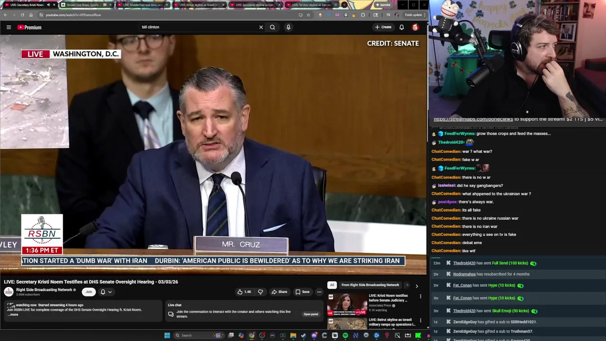Screen dimensions: 606x341
Task: Open more actions ellipsis under video
Action: pos(319,292)
